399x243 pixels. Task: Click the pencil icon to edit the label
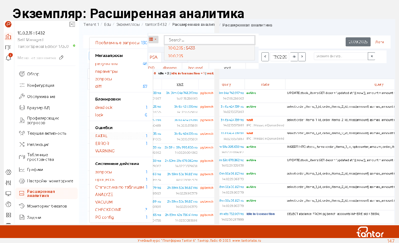coord(61,58)
